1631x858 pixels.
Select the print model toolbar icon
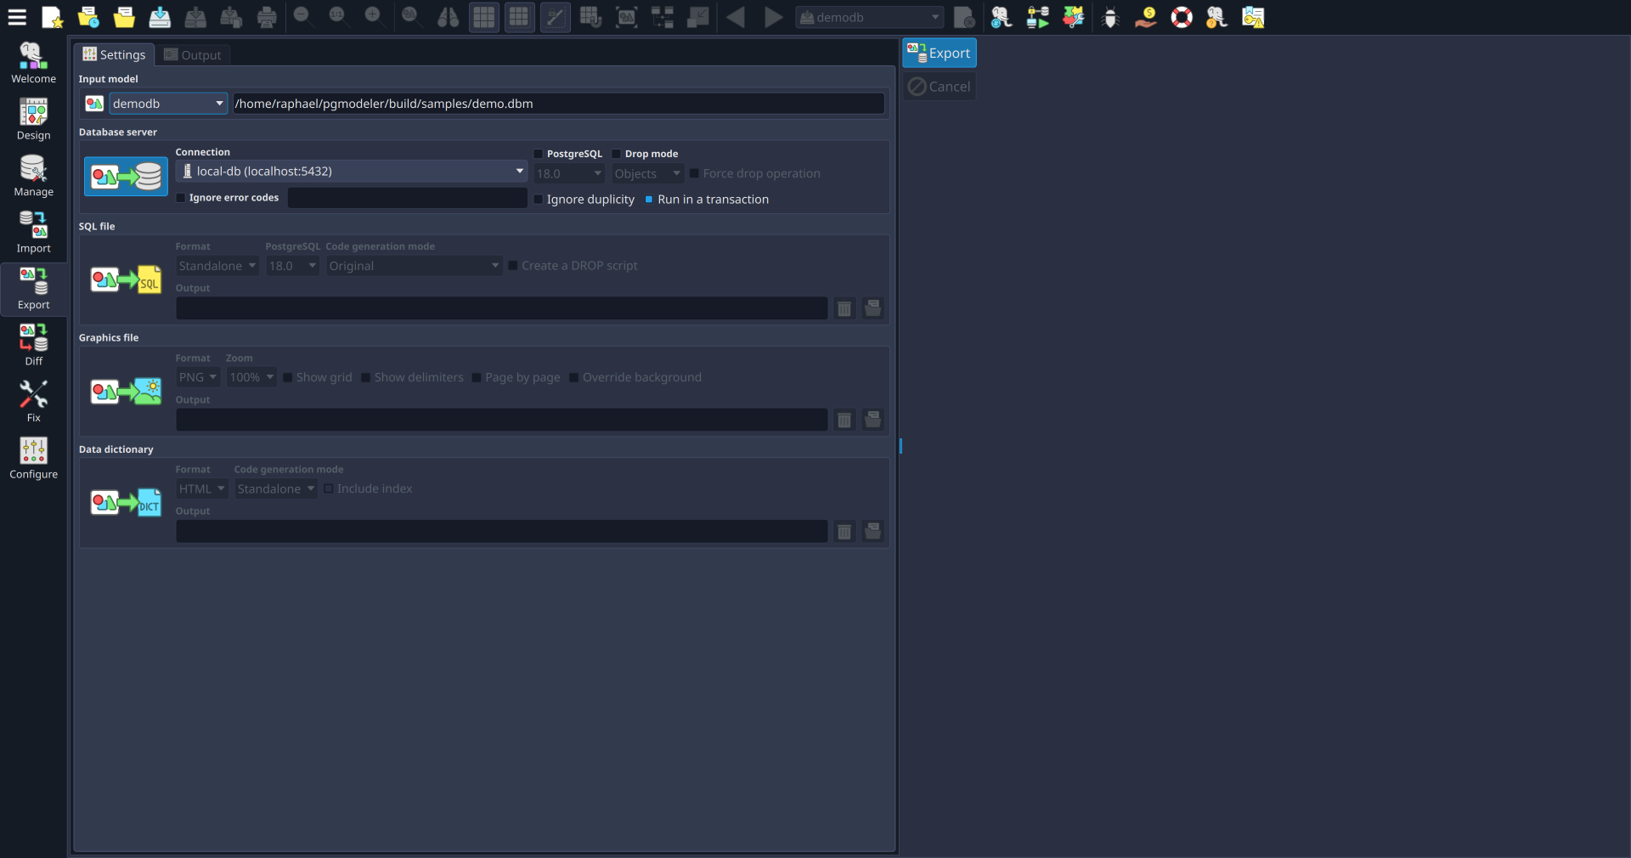click(x=266, y=17)
